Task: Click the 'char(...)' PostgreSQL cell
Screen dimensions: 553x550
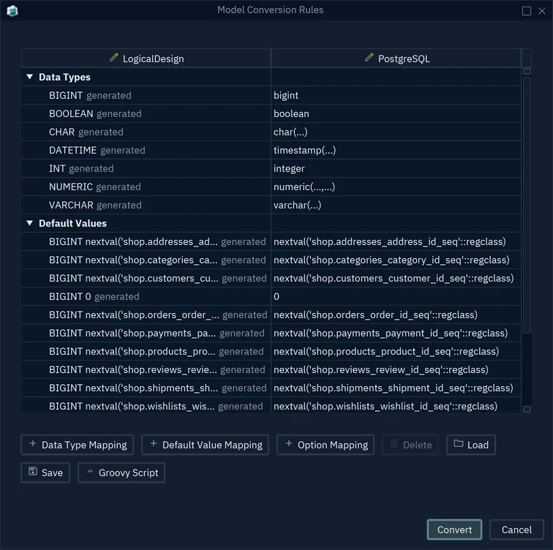Action: 396,132
